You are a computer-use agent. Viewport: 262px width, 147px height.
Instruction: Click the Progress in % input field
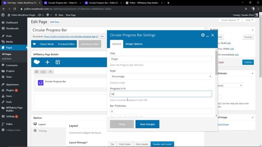tap(161, 94)
